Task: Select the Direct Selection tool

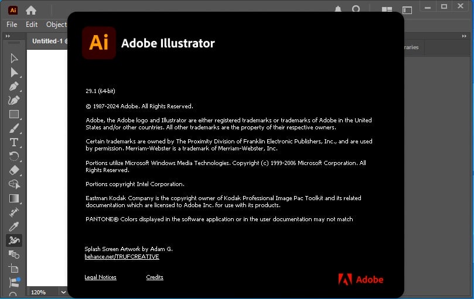Action: [x=14, y=73]
